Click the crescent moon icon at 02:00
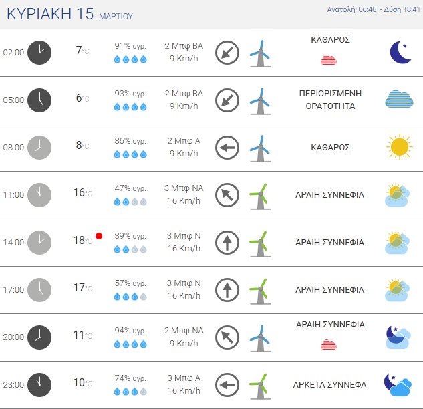Screen dimensions: 423x409 coord(400,52)
